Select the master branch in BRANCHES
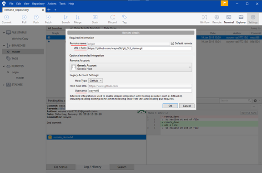 pyautogui.click(x=23, y=52)
